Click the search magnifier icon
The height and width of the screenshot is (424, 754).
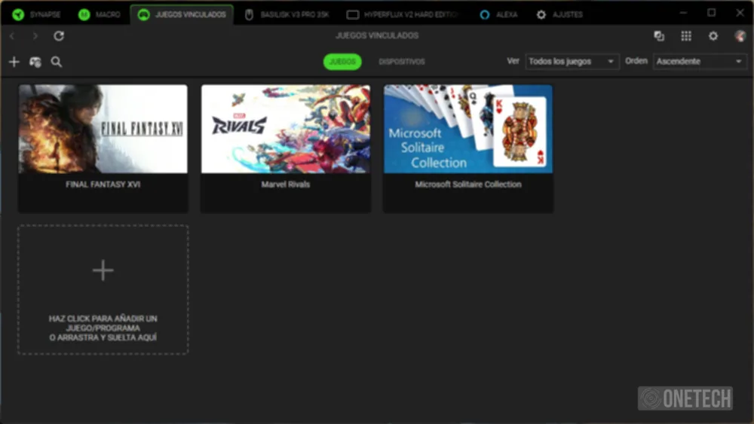(x=57, y=62)
